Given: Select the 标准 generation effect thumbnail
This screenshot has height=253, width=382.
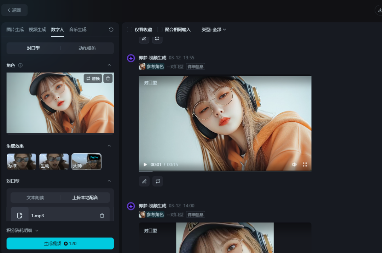Looking at the screenshot, I should pyautogui.click(x=22, y=162).
